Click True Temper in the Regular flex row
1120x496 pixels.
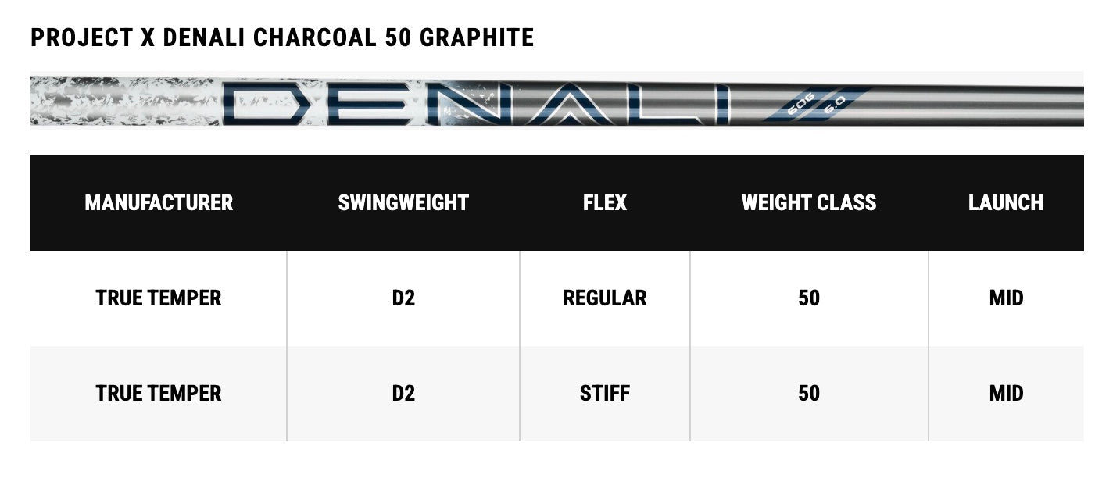(x=159, y=298)
